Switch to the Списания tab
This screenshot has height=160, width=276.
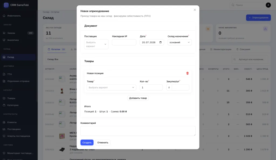point(243,49)
